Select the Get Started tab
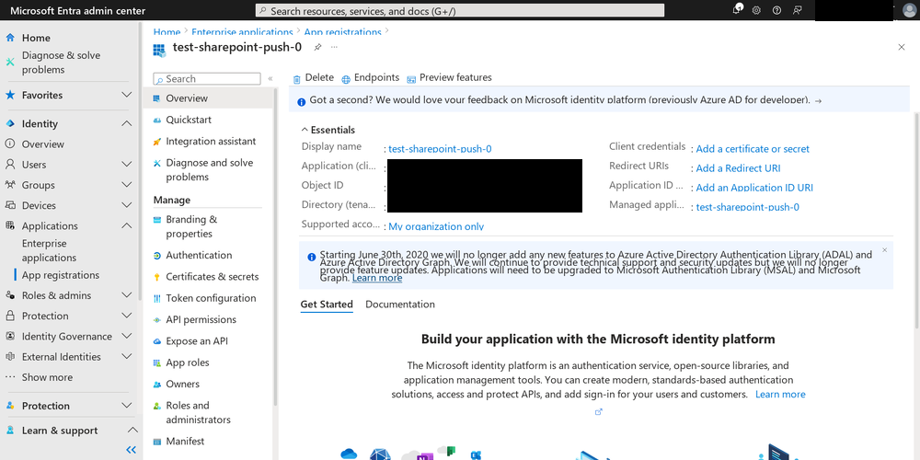 (327, 305)
